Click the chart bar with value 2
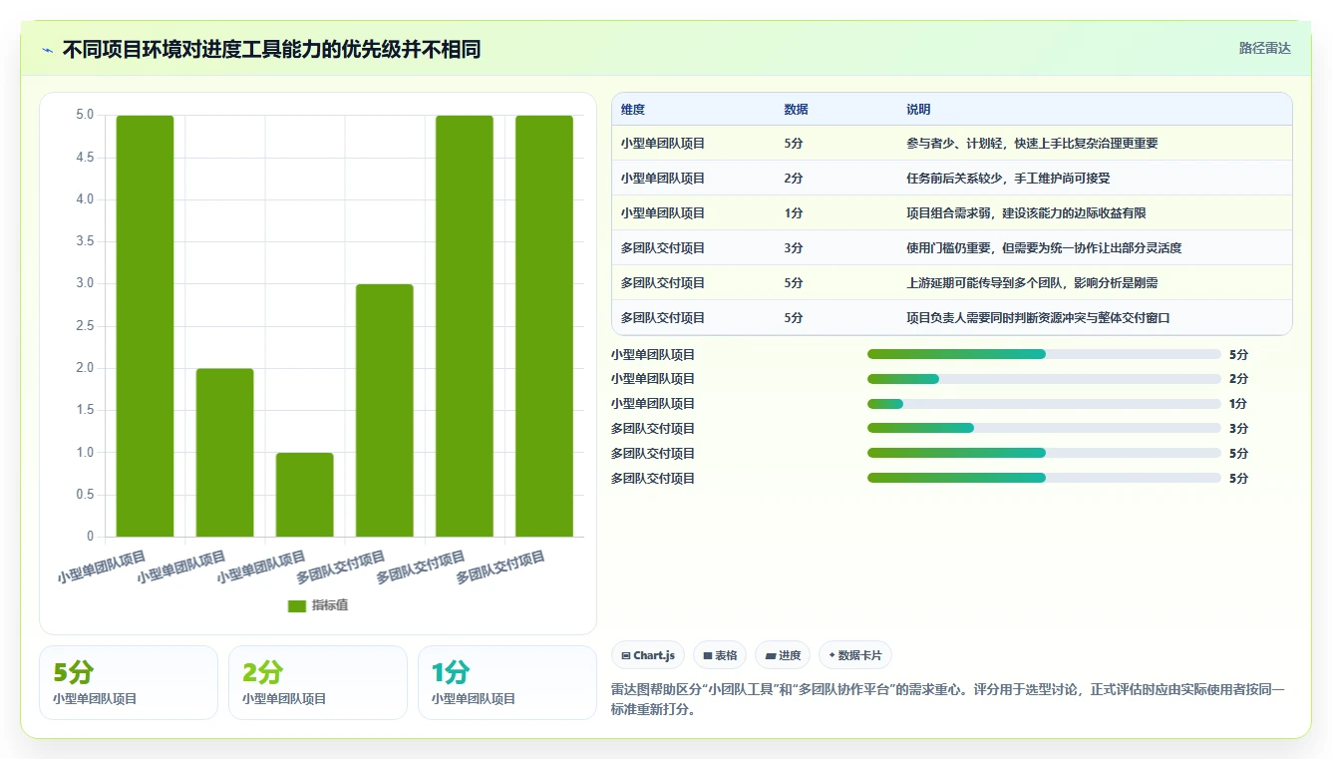Screen dimensions: 1332x759 [x=225, y=453]
